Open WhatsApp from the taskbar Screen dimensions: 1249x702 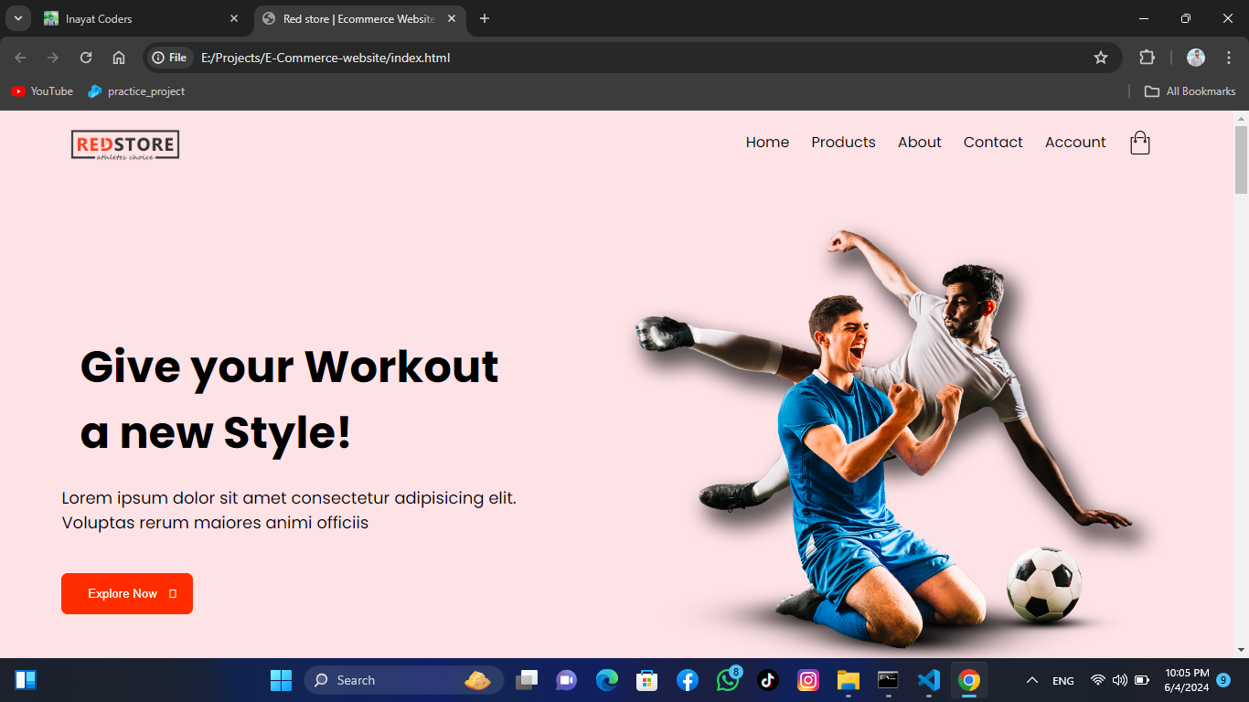pos(728,680)
